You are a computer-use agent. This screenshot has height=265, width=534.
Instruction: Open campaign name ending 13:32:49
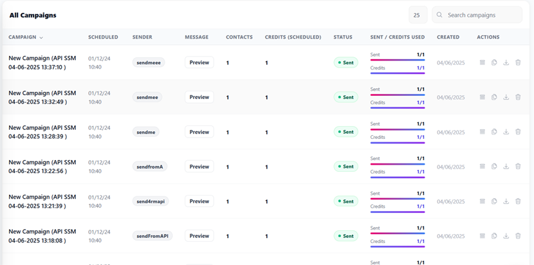(x=42, y=97)
